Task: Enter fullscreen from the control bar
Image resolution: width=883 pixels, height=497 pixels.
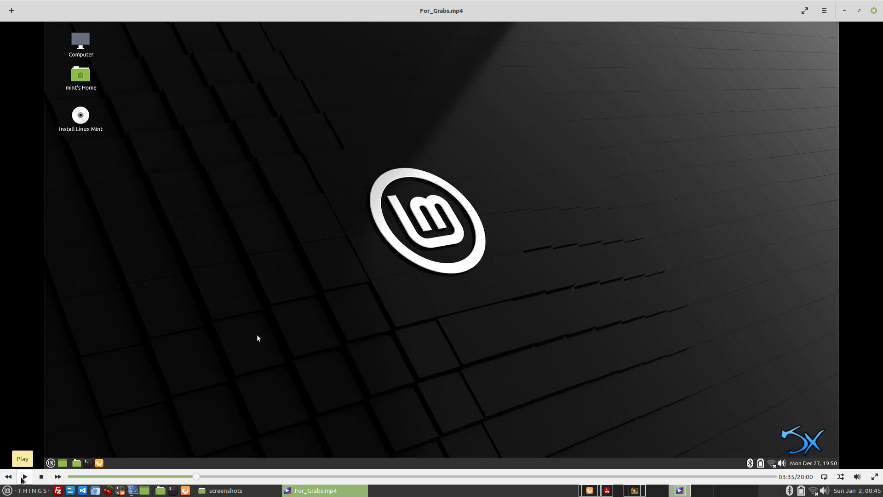Action: 874,477
